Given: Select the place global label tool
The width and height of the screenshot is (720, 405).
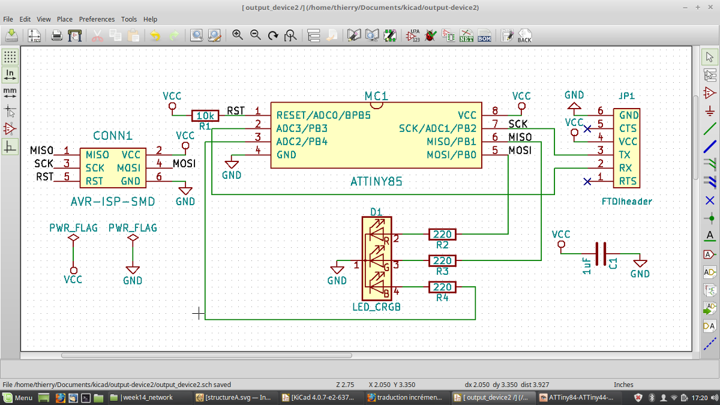Looking at the screenshot, I should tap(710, 254).
